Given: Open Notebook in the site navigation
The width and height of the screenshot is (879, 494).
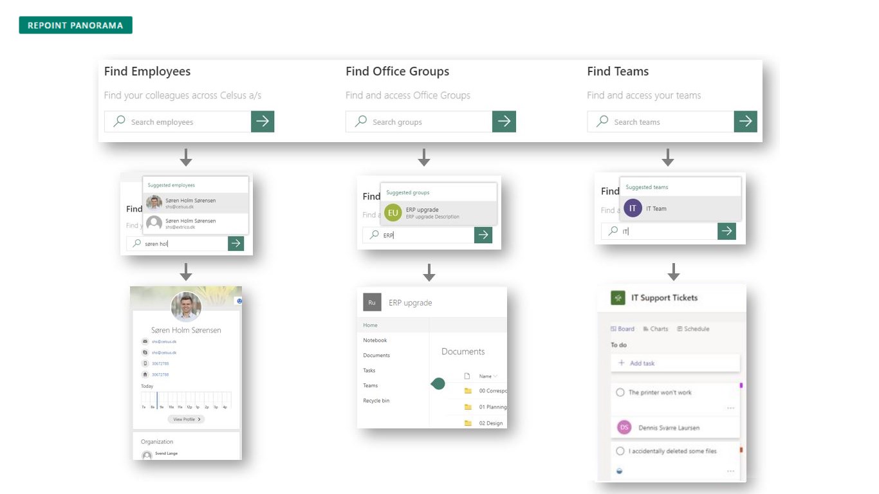Looking at the screenshot, I should 375,340.
